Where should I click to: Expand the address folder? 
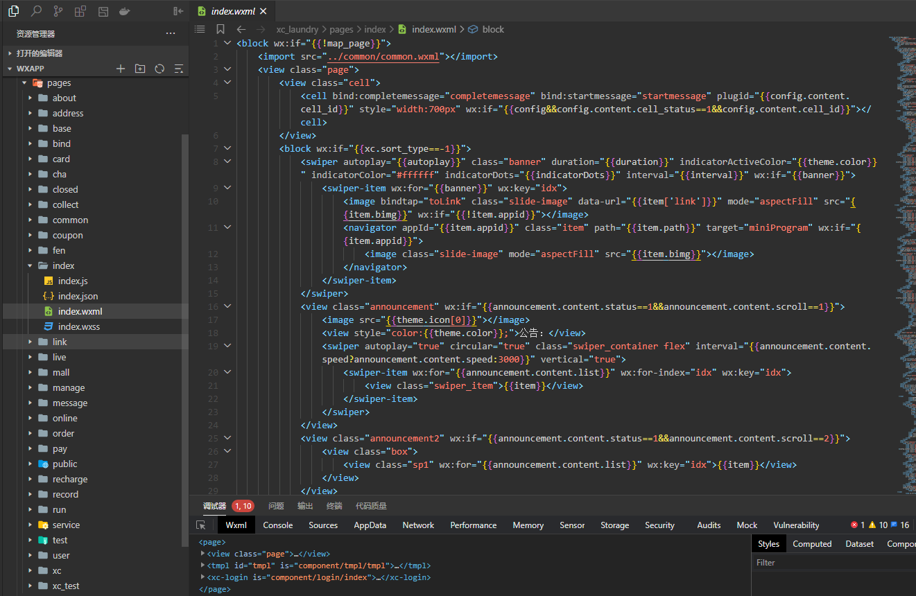pos(68,114)
